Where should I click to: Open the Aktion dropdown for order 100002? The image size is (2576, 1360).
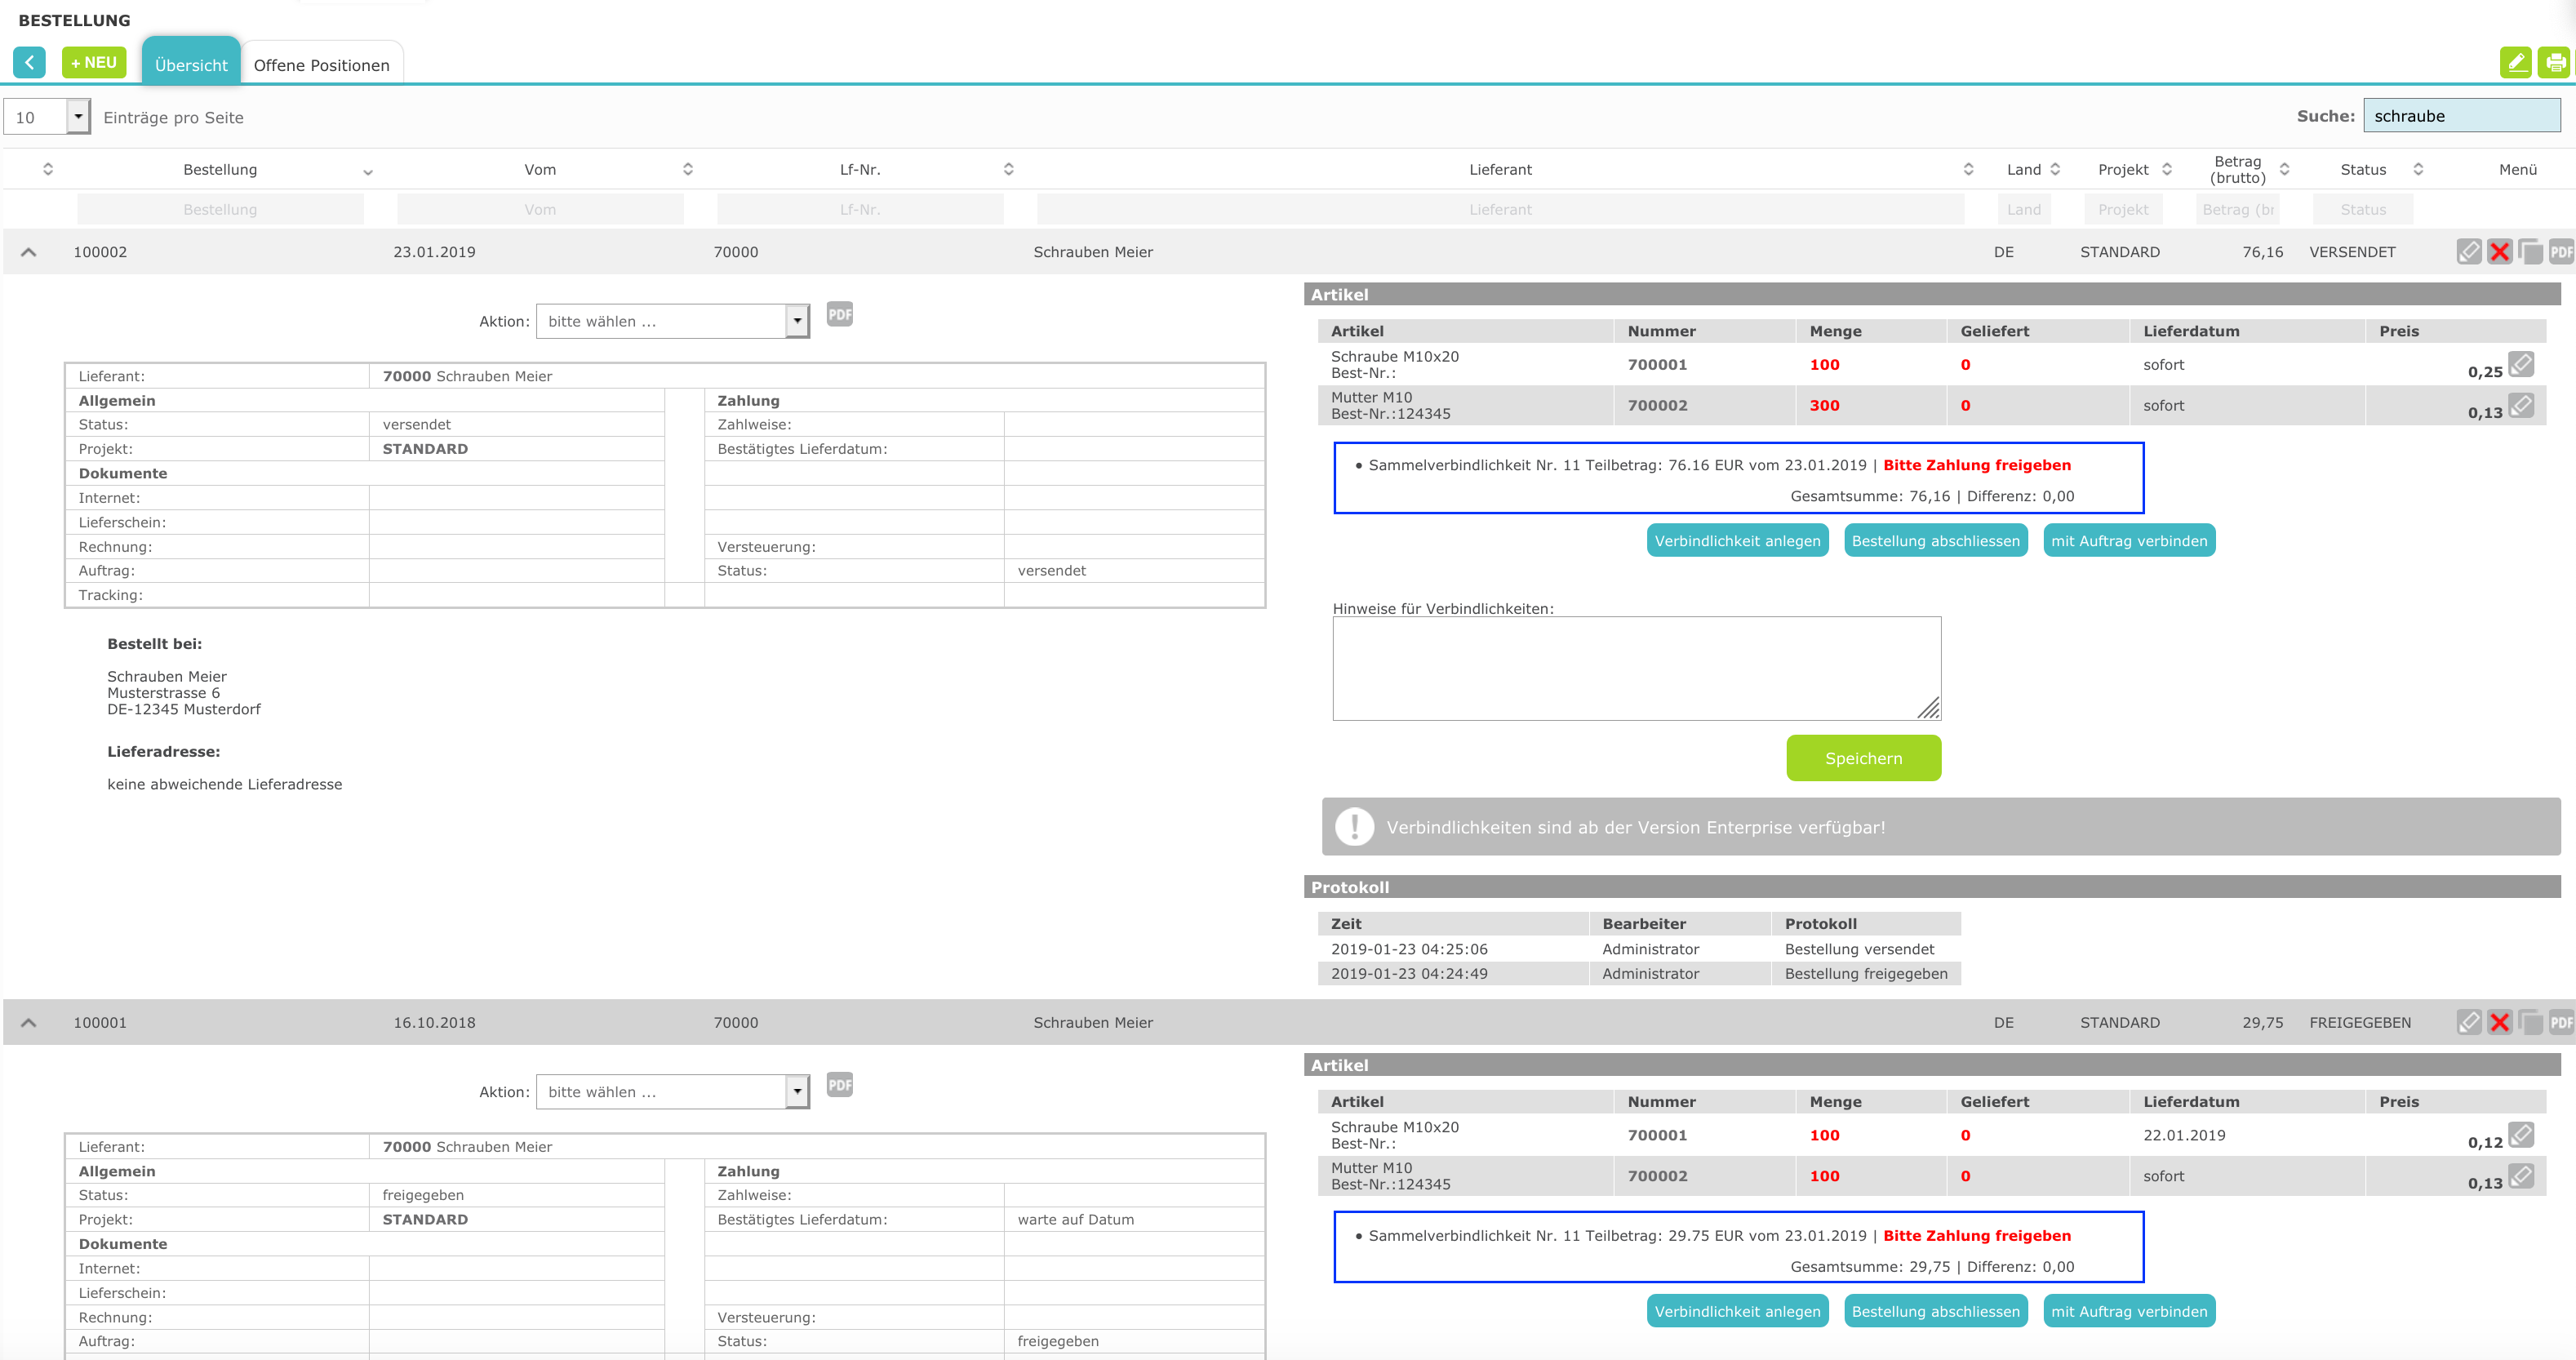(x=672, y=322)
